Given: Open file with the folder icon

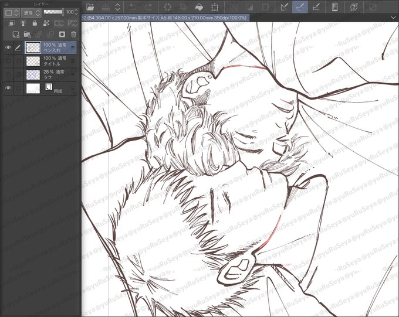Looking at the screenshot, I should [x=90, y=7].
